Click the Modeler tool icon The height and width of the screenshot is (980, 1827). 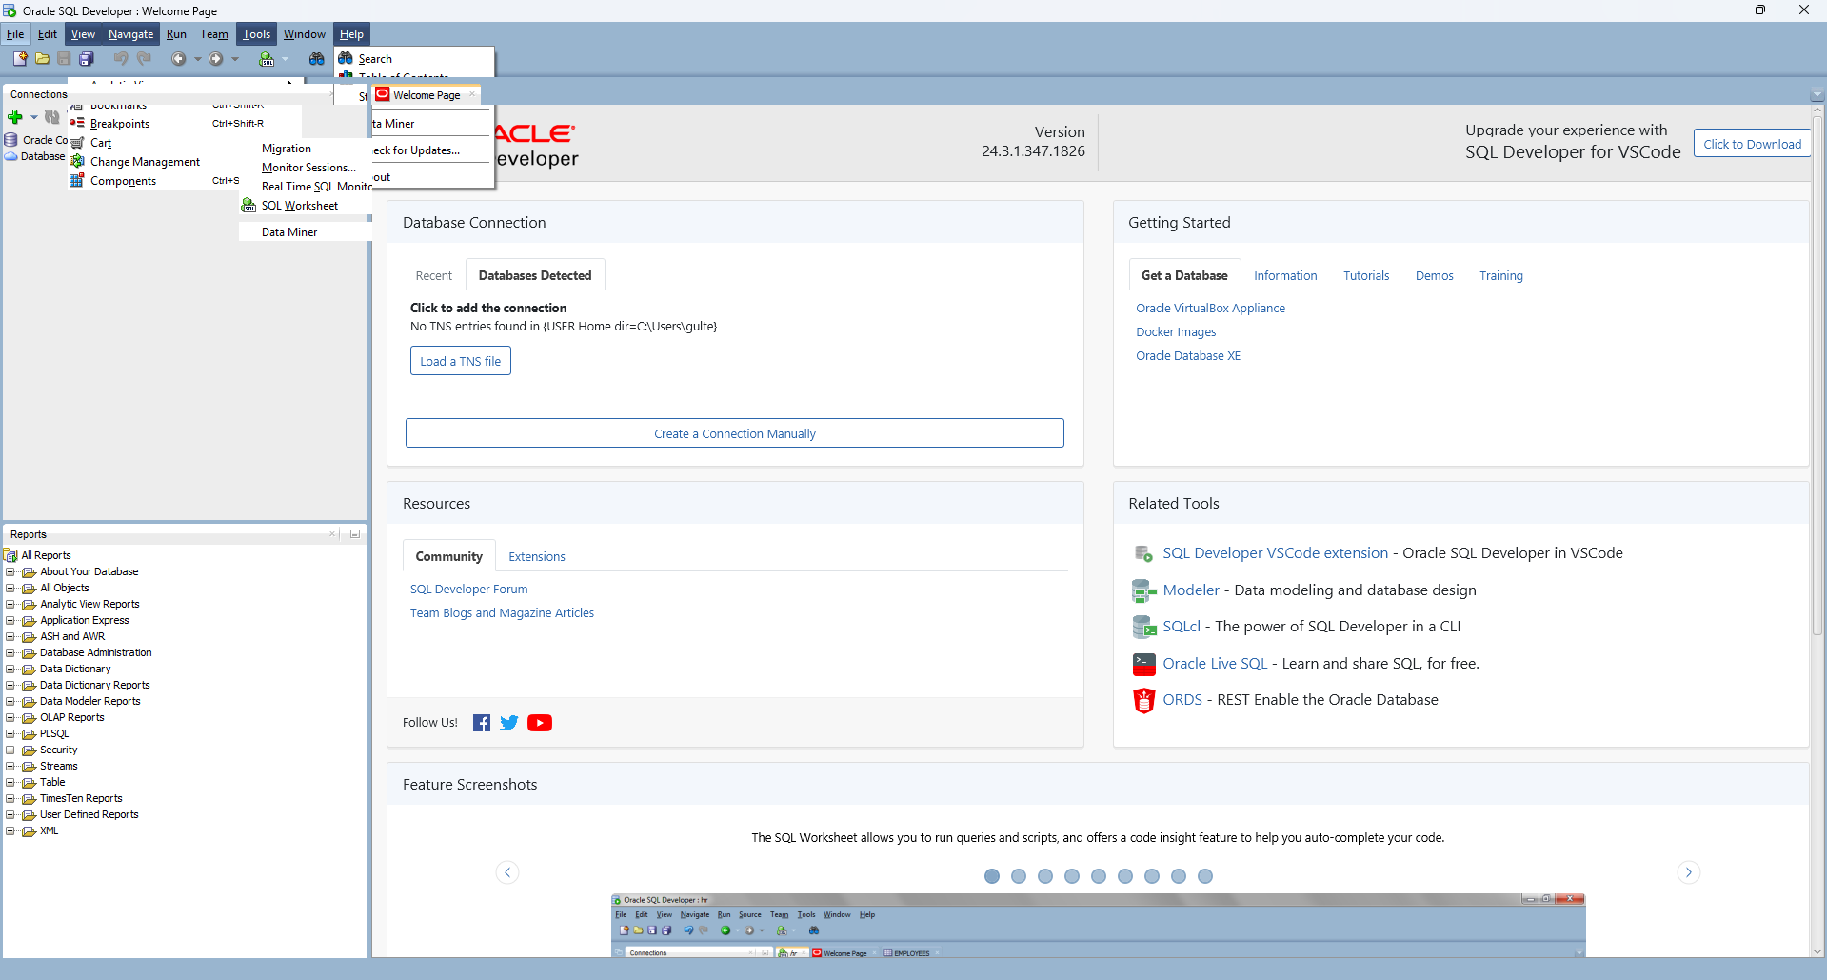[x=1143, y=590]
